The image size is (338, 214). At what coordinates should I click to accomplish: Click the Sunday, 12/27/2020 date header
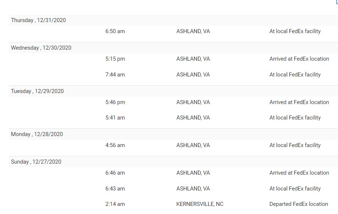pos(36,162)
